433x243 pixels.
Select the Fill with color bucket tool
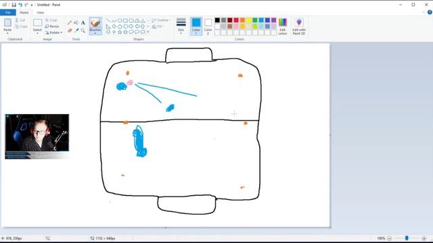76,22
